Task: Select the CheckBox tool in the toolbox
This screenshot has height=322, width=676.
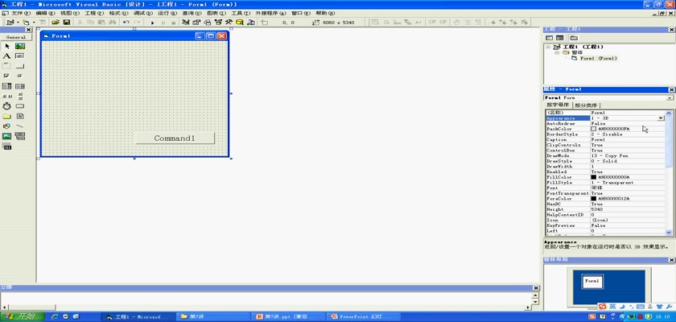Action: [x=7, y=76]
